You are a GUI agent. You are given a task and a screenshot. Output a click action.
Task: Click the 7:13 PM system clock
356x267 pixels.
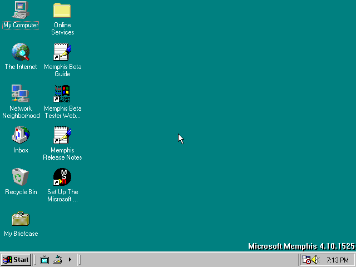coord(338,260)
